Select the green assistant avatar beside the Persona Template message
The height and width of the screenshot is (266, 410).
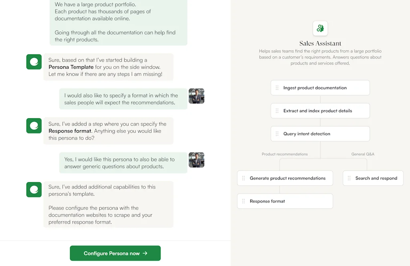(x=34, y=62)
